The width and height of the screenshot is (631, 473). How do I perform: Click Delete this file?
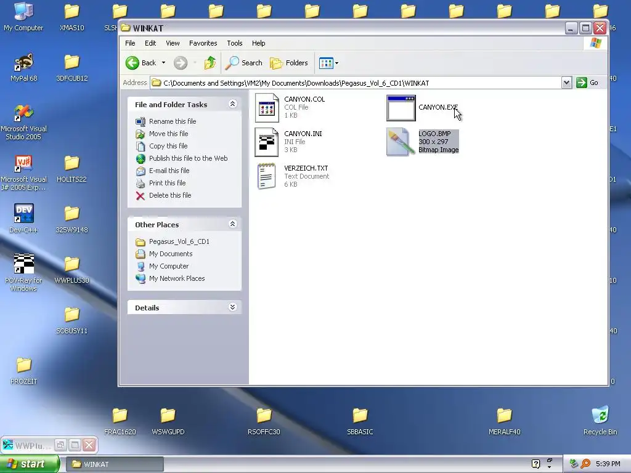click(x=170, y=195)
